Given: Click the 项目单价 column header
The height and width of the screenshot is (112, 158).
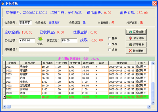Looking at the screenshot, I should [48, 63].
